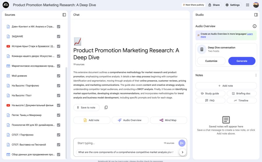The height and width of the screenshot is (162, 262).
Task: Collapse the Studio panel icon
Action: pyautogui.click(x=256, y=15)
